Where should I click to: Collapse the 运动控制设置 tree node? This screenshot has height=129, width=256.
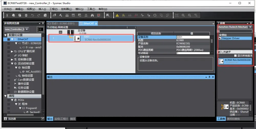(x=12, y=64)
